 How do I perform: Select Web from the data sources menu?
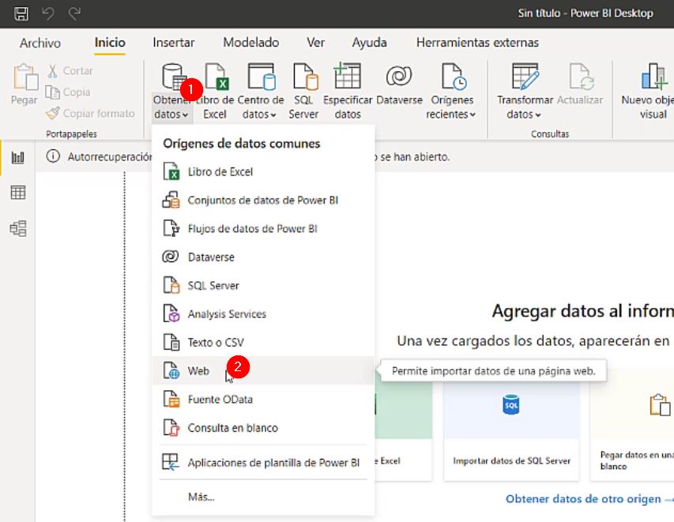198,370
